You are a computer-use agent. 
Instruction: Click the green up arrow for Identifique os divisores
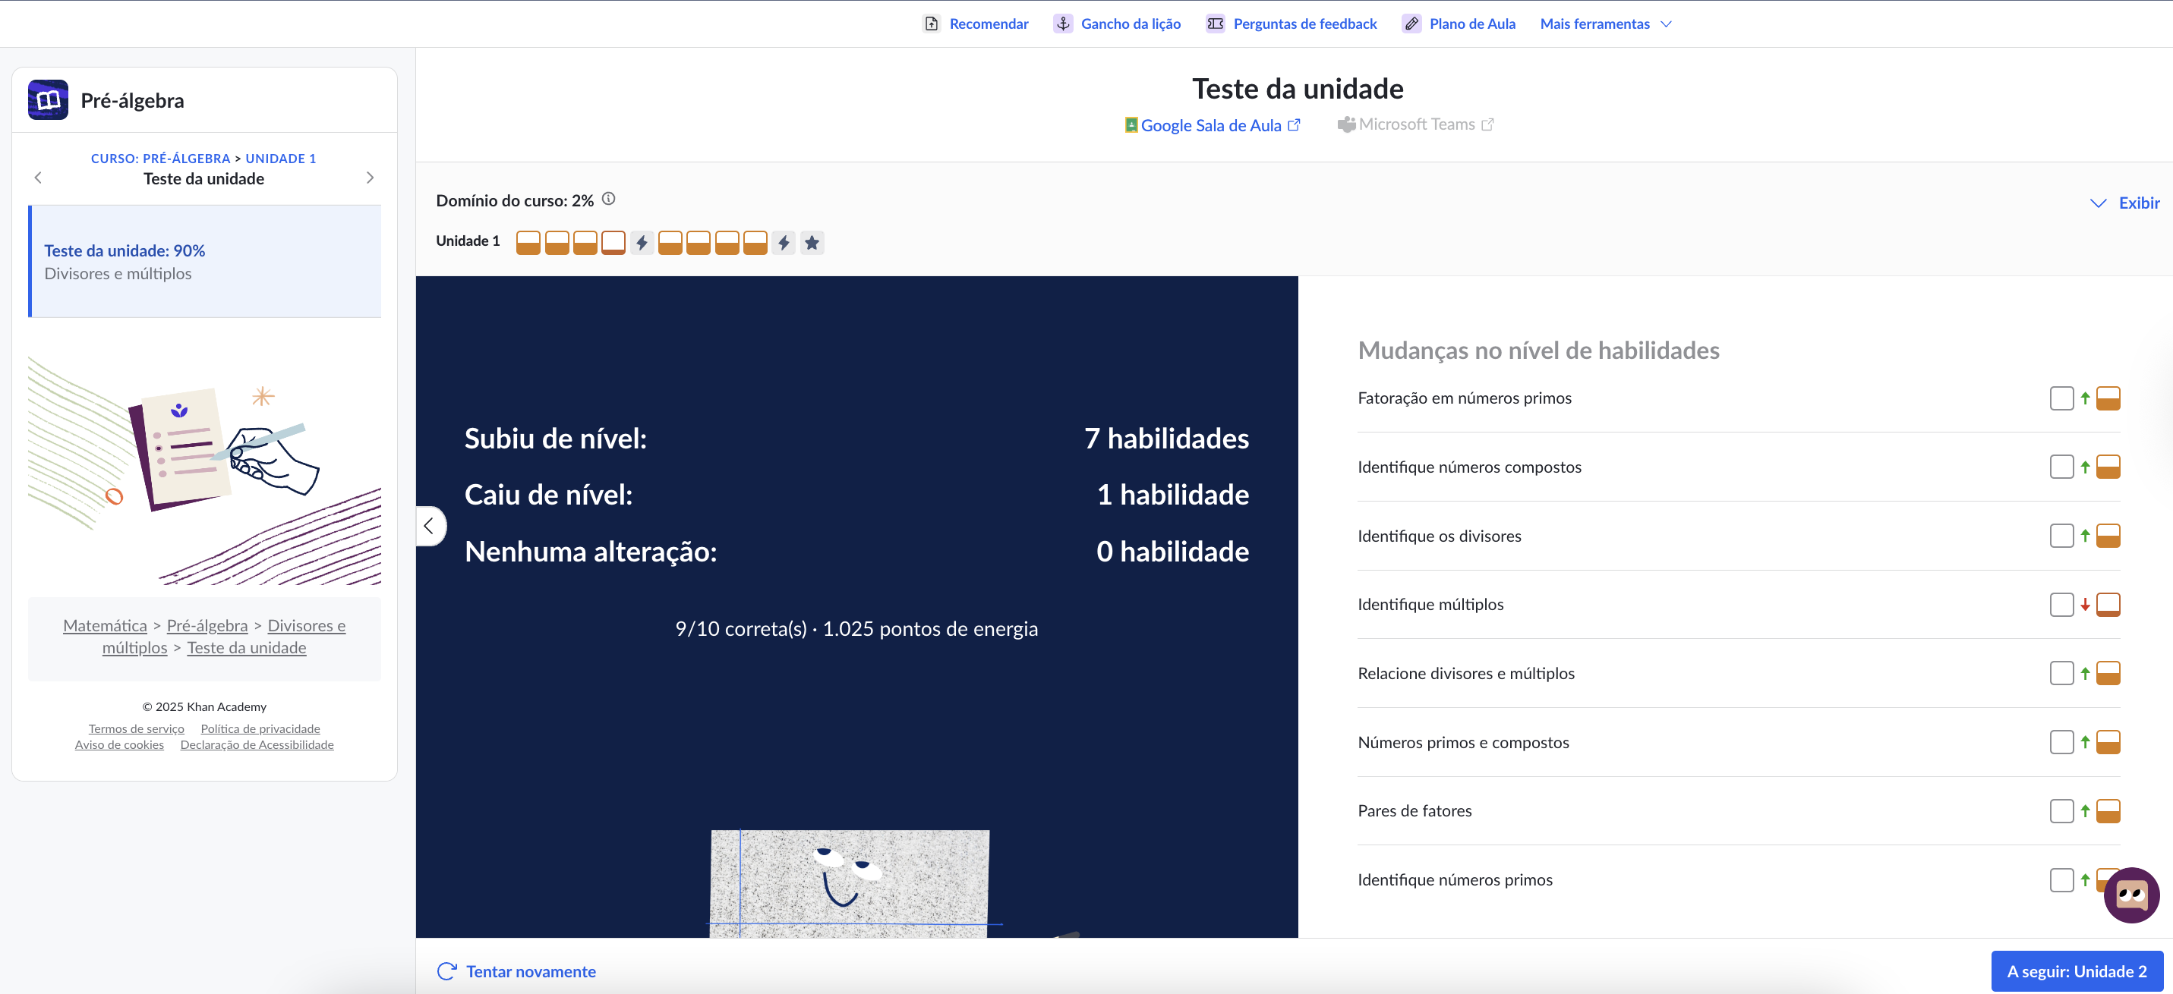2084,536
